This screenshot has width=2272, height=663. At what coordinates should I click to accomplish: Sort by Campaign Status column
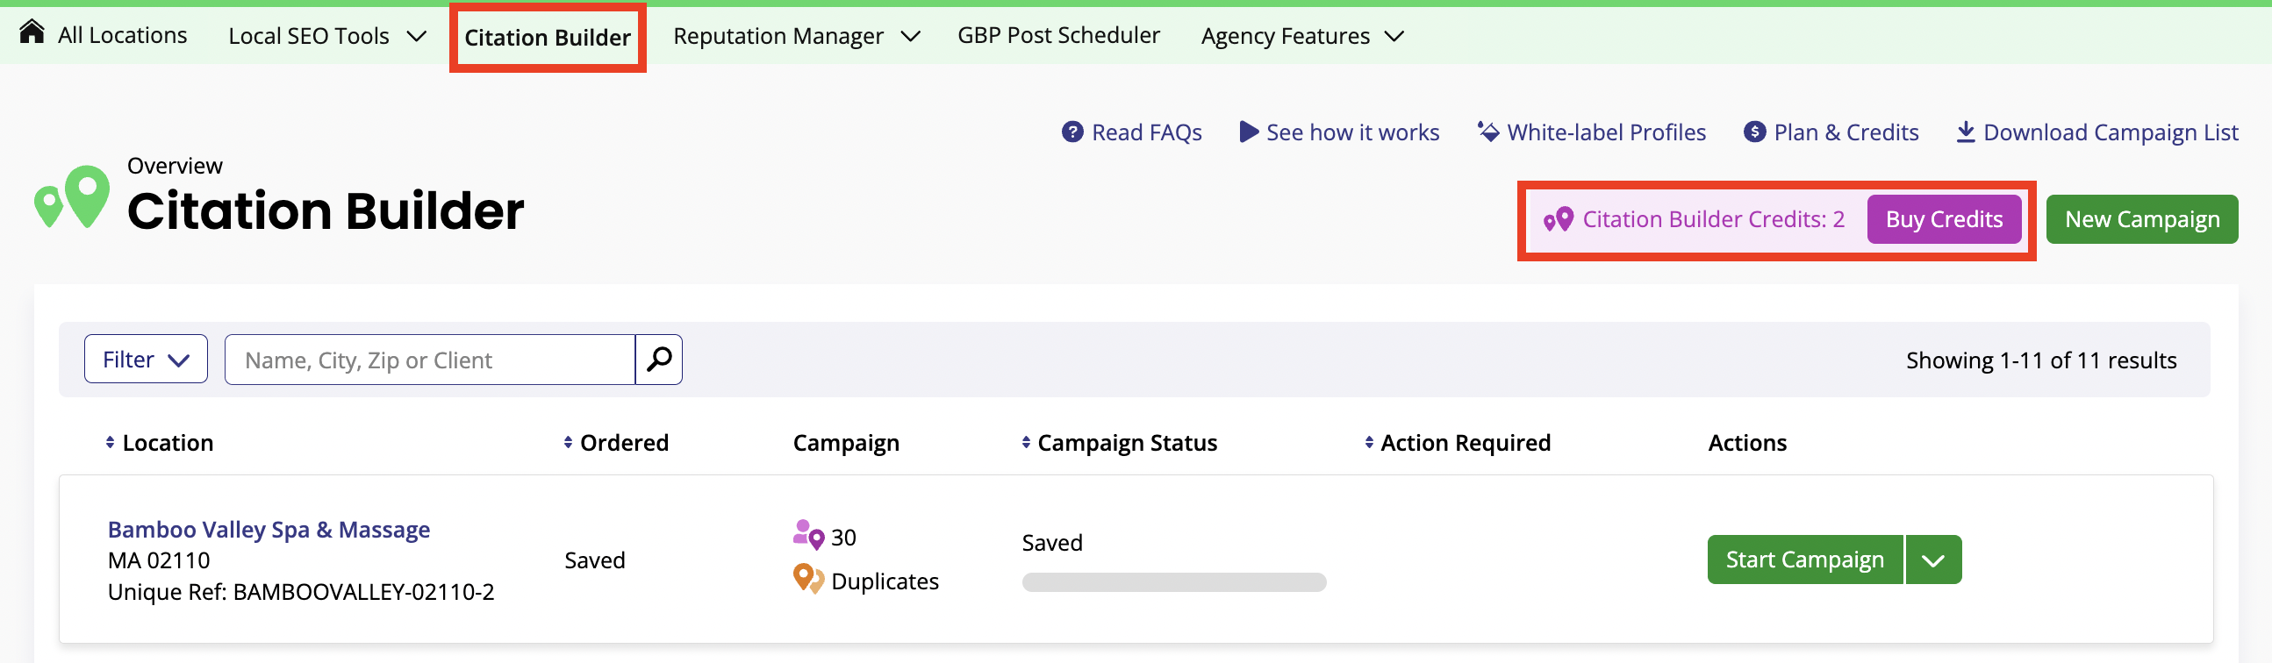(x=1119, y=443)
